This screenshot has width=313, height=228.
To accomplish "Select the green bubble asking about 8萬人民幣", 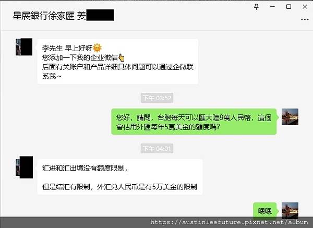I will [194, 122].
